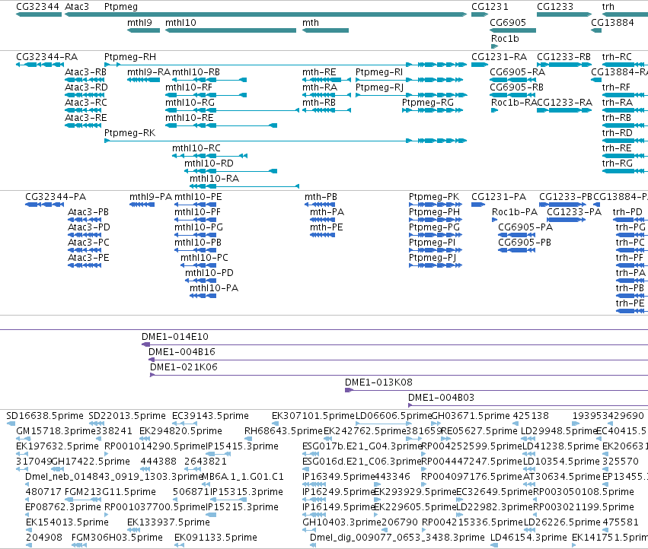
Task: Click protein Ptpmeg-PK
Action: 434,196
